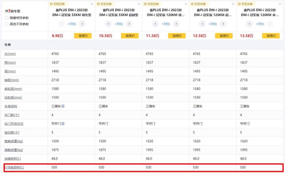Viewport: 285px width, 173px height.
Task: Shift 13.58万 model column left
Action: point(249,24)
